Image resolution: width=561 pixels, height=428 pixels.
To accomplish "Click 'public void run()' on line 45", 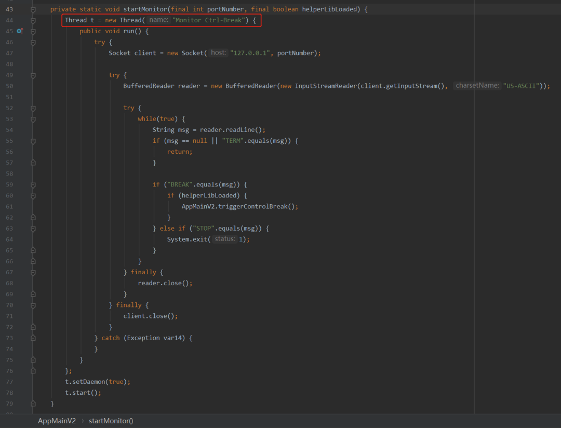I will tap(110, 31).
